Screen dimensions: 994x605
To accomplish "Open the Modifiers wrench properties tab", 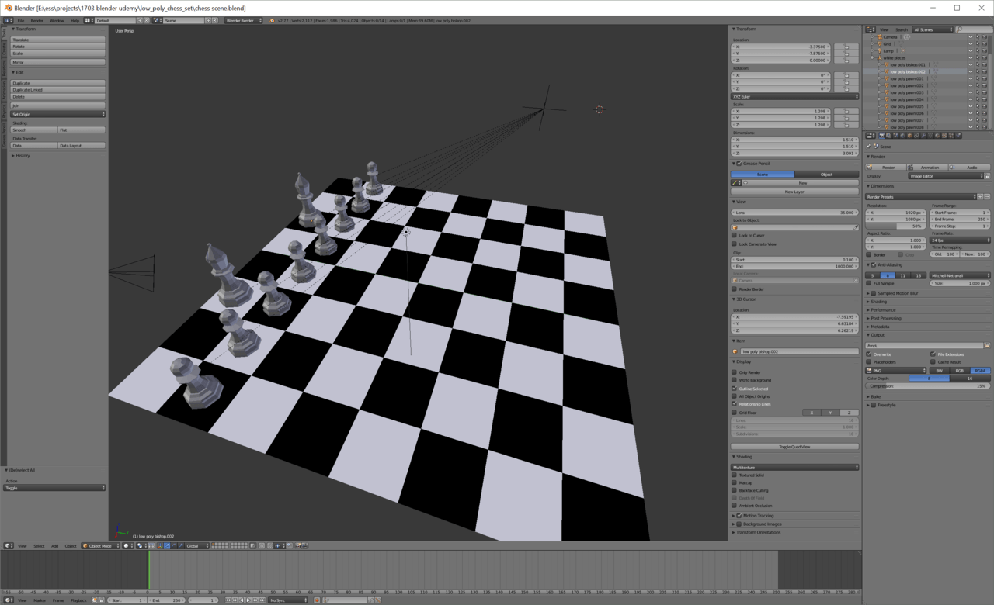I will [923, 136].
